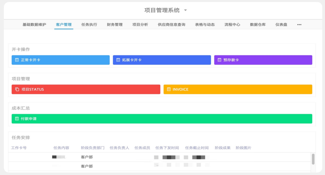Screen dimensions: 325x175
Task: Select the first 客户部 table row
Action: pyautogui.click(x=87, y=157)
